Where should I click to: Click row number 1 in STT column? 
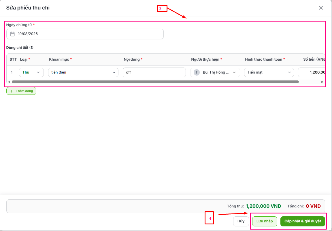click(x=12, y=72)
